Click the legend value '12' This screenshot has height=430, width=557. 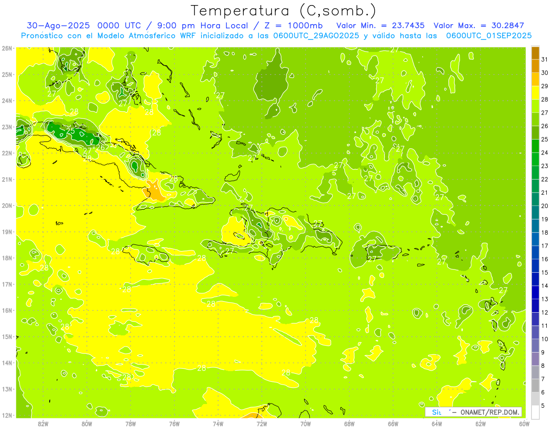(544, 312)
